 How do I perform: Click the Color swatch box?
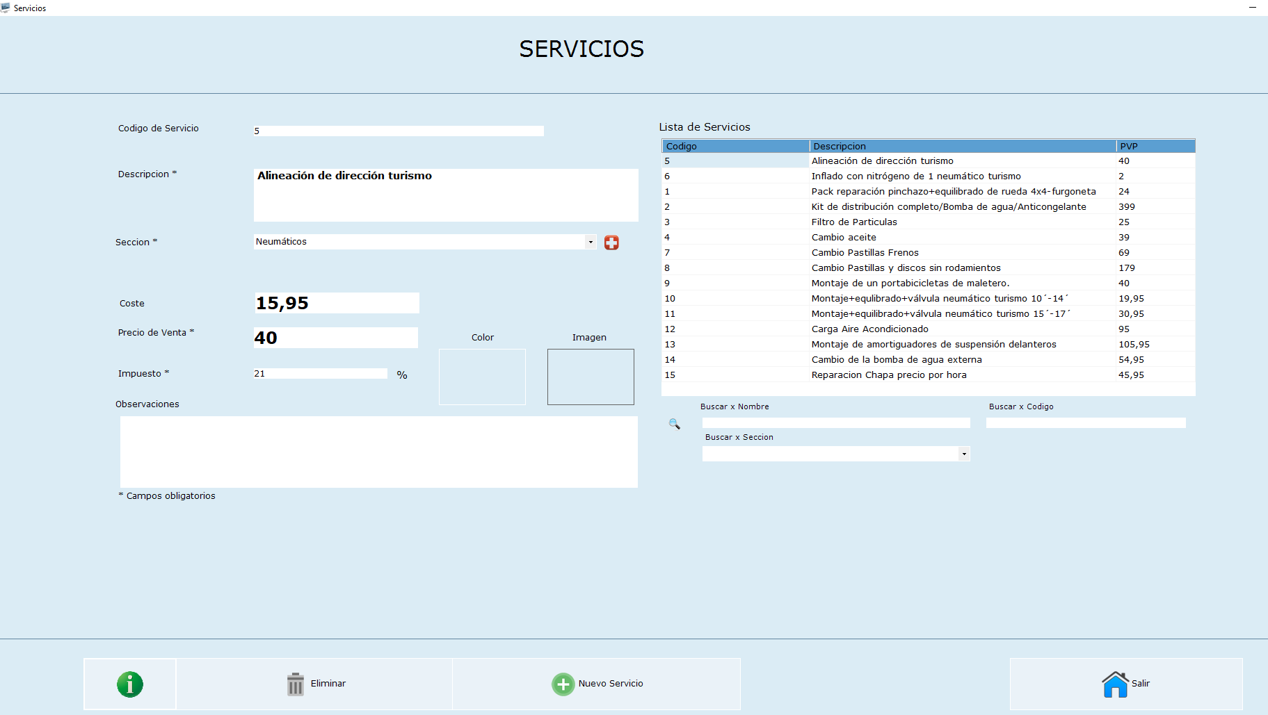482,377
